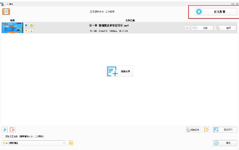
Task: Remove the file with red minus icon
Action: pyautogui.click(x=187, y=28)
